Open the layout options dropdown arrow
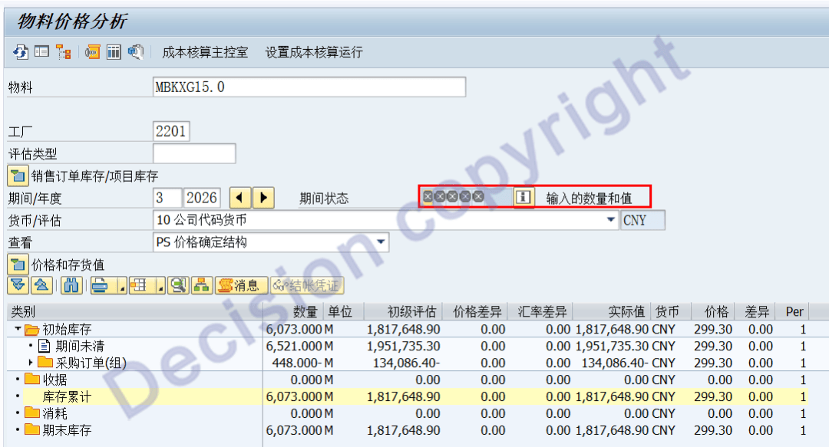Screen dimensions: 829x447 (160, 286)
